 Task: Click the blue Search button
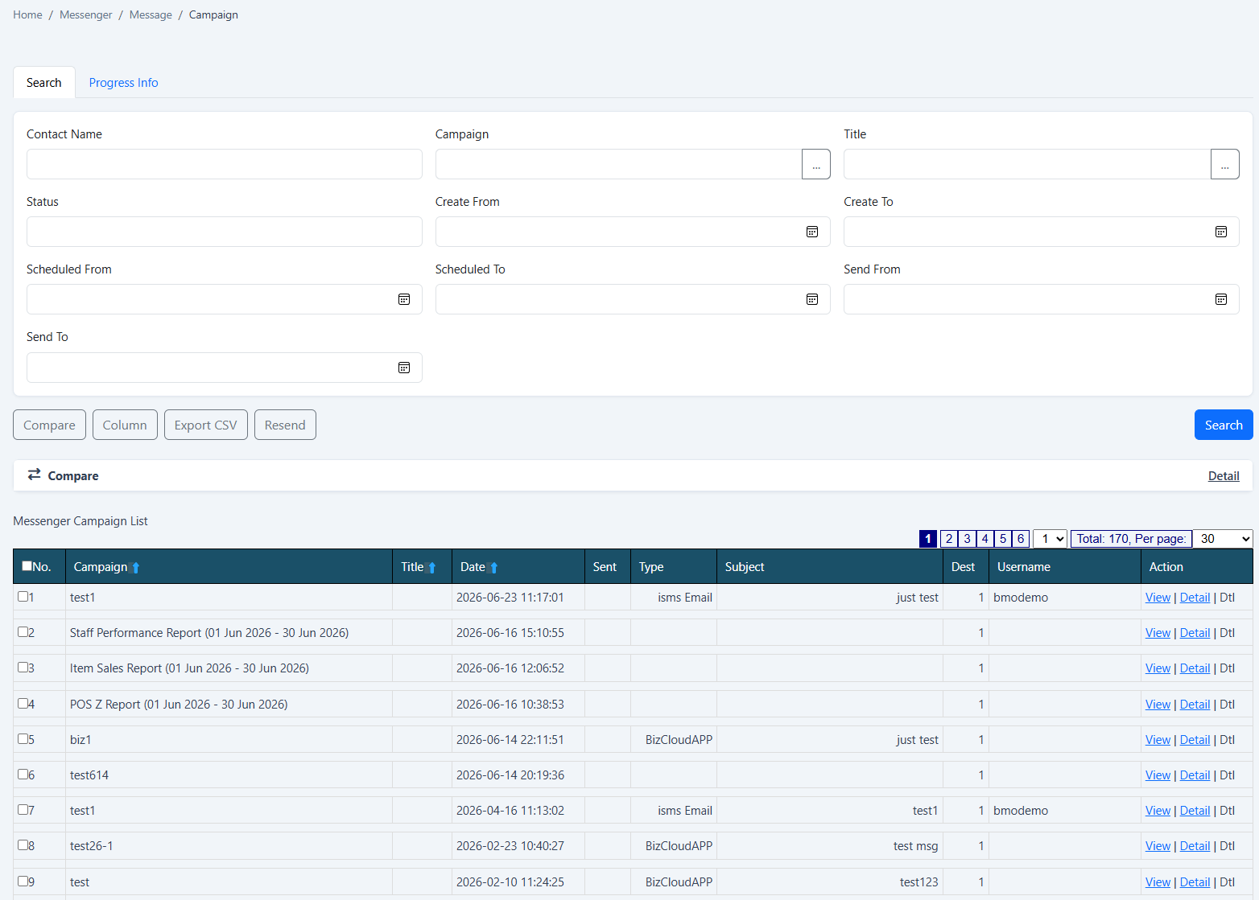click(x=1224, y=425)
